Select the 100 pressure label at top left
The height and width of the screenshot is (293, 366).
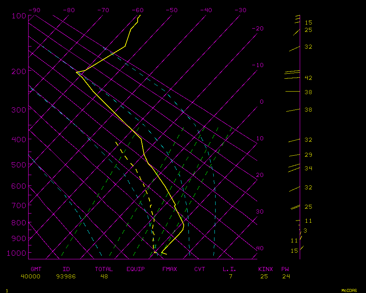19,16
